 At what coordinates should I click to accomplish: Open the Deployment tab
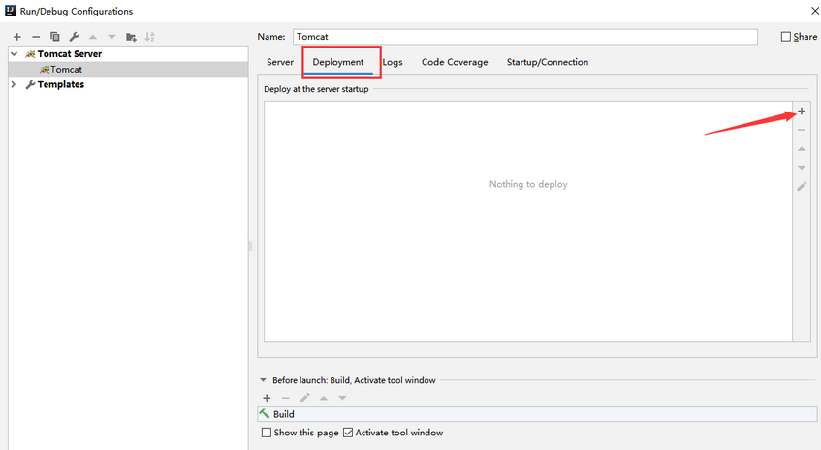point(338,62)
